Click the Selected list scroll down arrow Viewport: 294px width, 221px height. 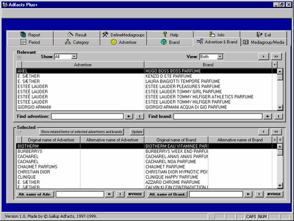(280, 186)
